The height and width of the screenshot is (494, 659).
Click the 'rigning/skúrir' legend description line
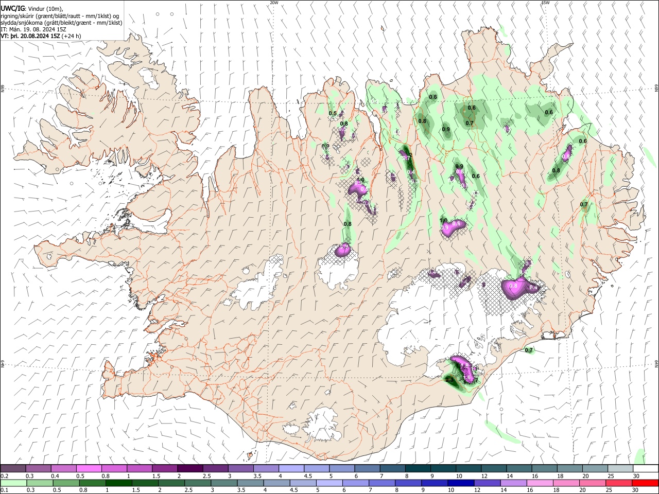point(60,15)
